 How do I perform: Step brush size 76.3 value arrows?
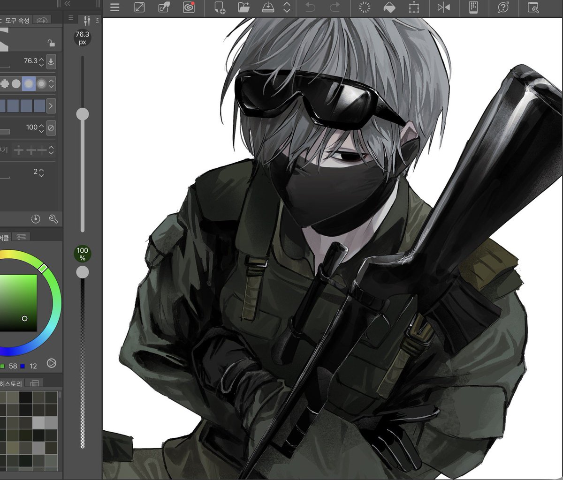(41, 61)
